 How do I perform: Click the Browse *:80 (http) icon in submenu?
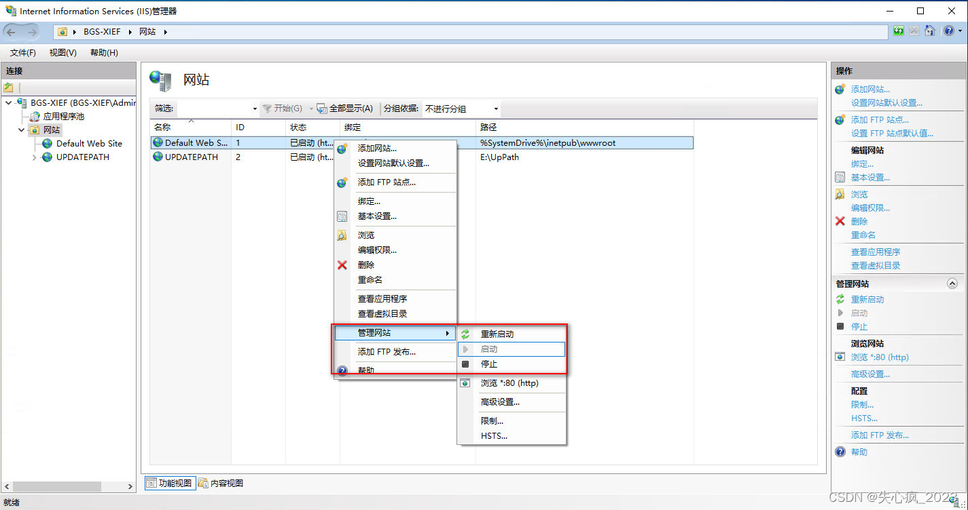point(465,383)
